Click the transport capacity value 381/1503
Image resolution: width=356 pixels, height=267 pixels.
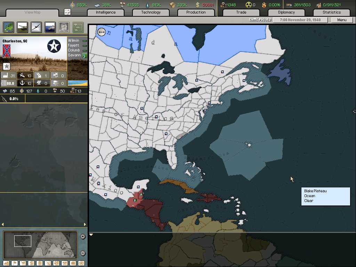pos(302,5)
